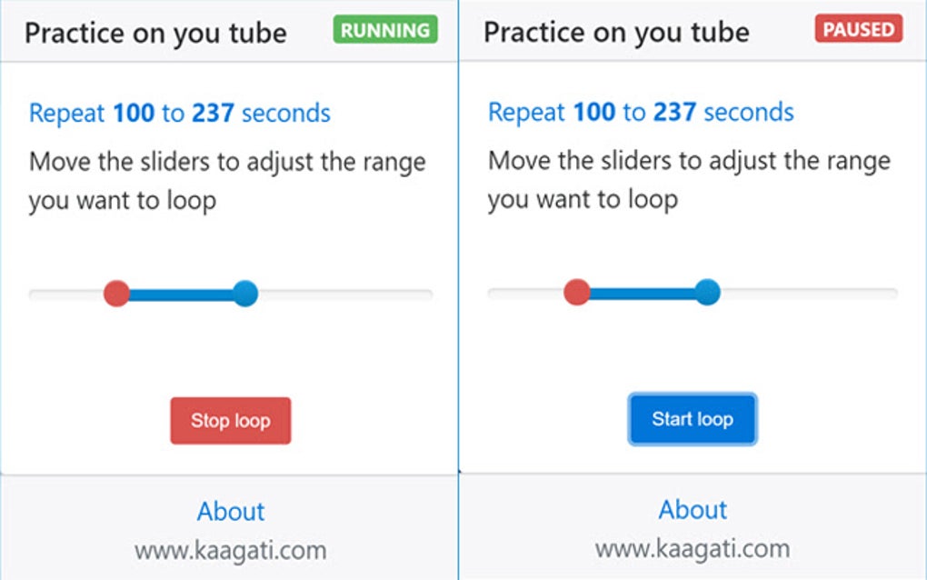Image resolution: width=927 pixels, height=580 pixels.
Task: Click the red PAUSED status badge
Action: pos(858,28)
